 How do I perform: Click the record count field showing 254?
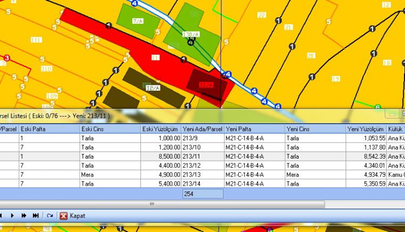point(202,194)
